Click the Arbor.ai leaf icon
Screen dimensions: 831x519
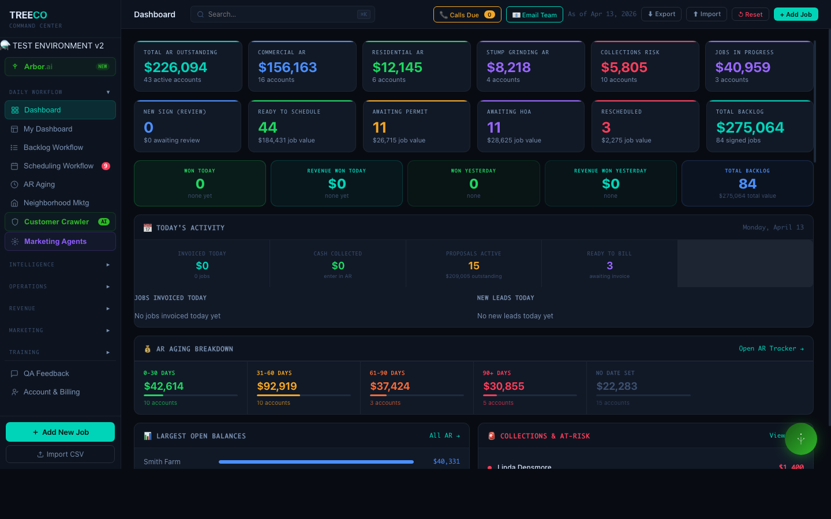pos(15,66)
